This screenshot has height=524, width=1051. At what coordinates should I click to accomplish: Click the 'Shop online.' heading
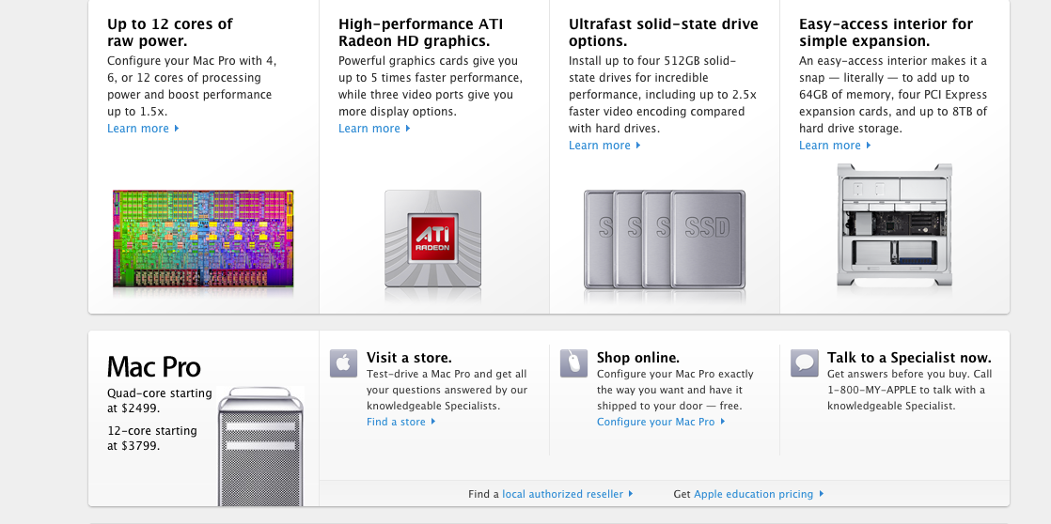(638, 358)
